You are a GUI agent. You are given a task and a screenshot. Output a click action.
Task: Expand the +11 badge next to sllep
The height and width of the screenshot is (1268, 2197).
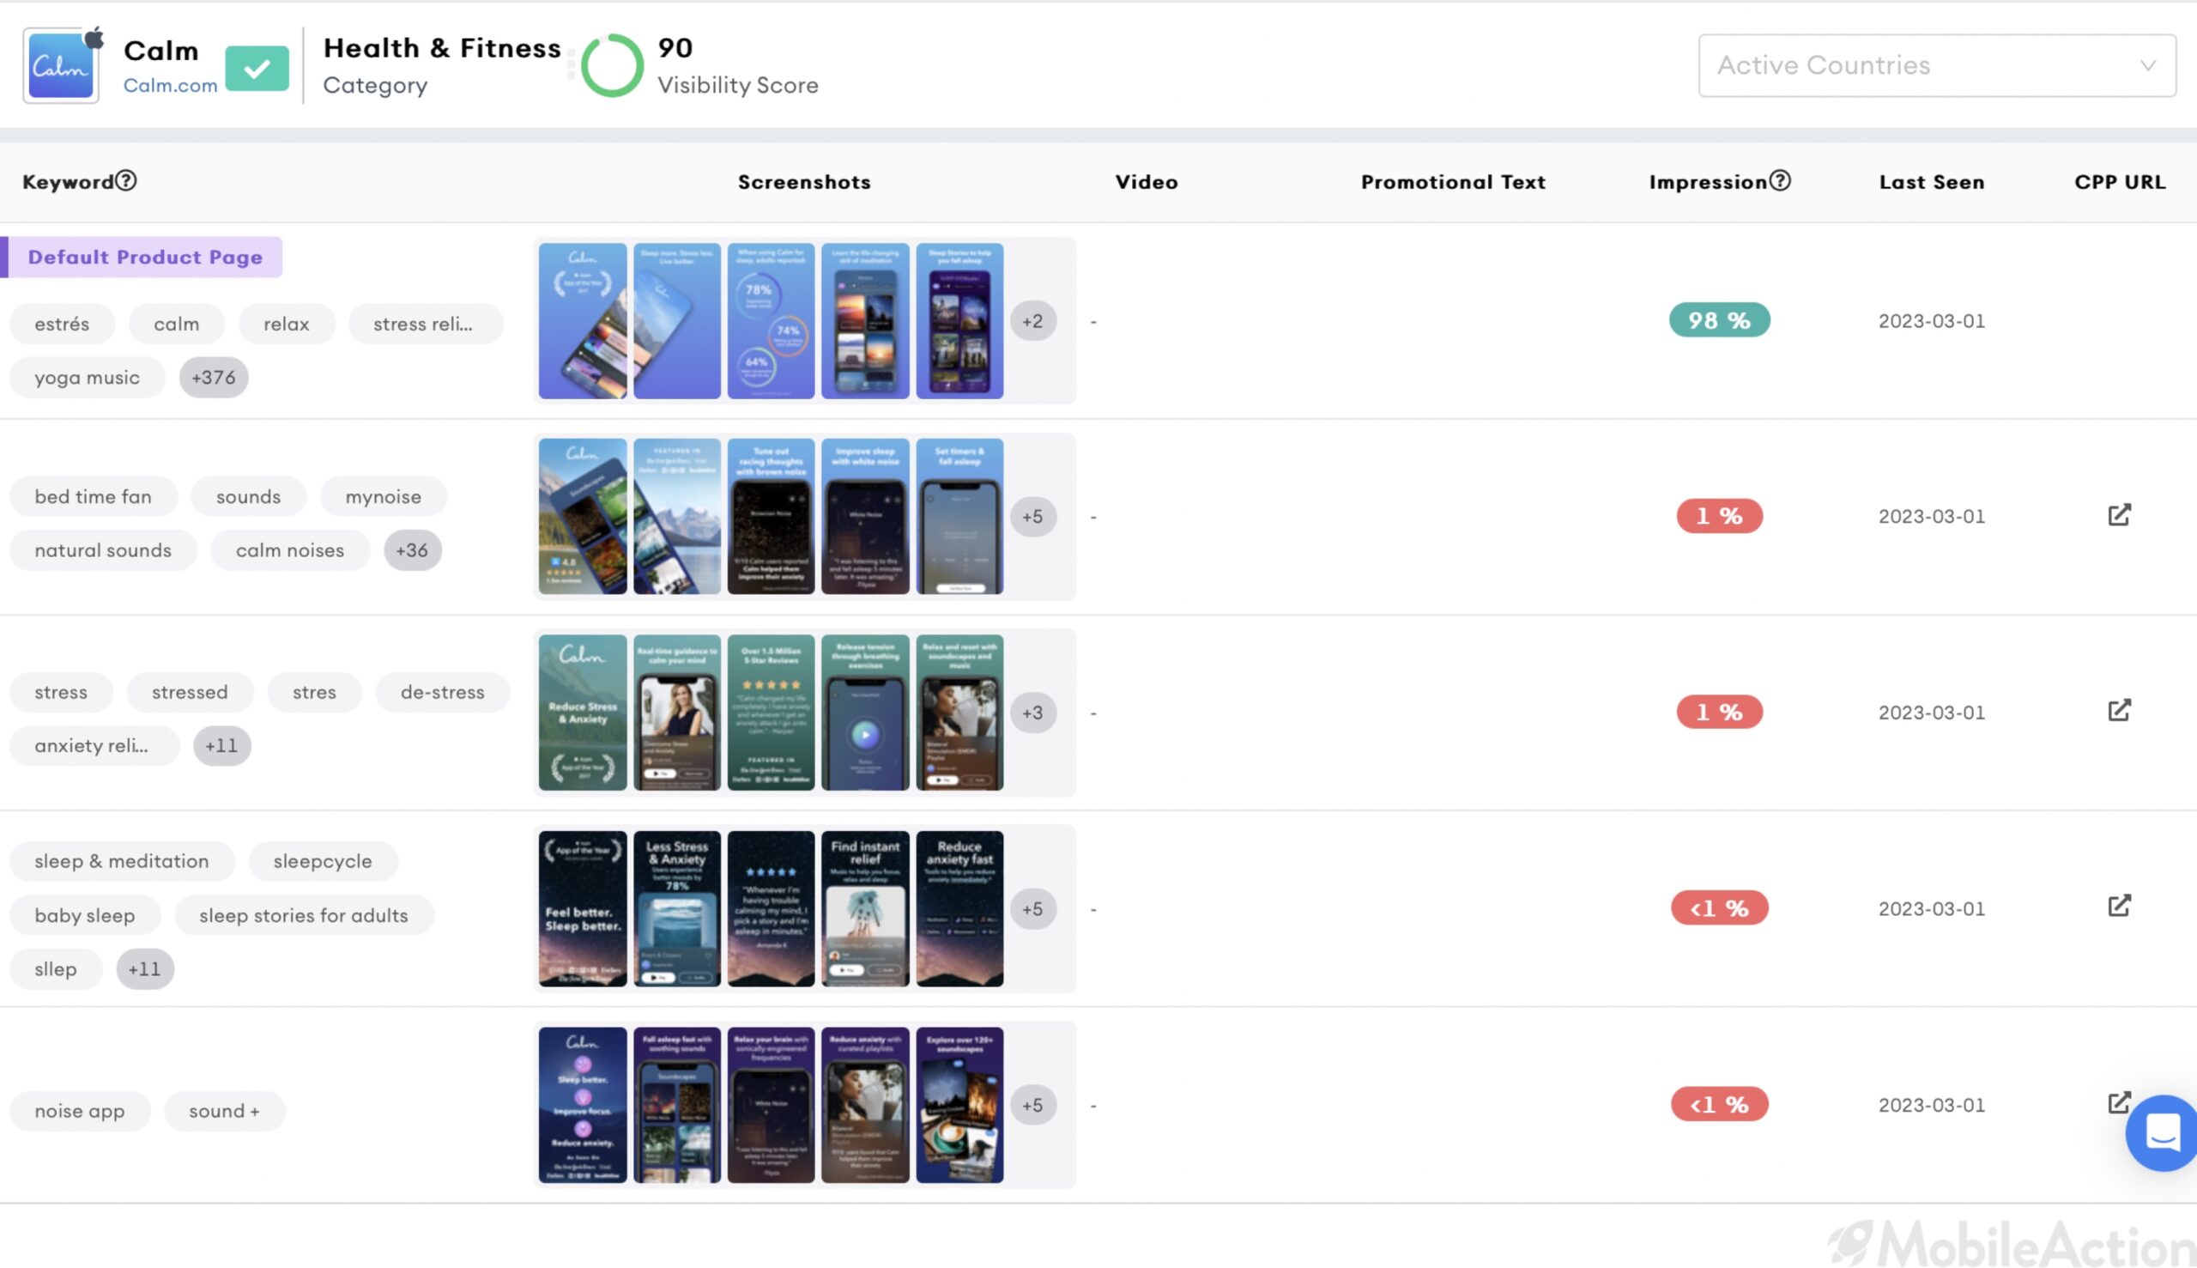pos(144,969)
